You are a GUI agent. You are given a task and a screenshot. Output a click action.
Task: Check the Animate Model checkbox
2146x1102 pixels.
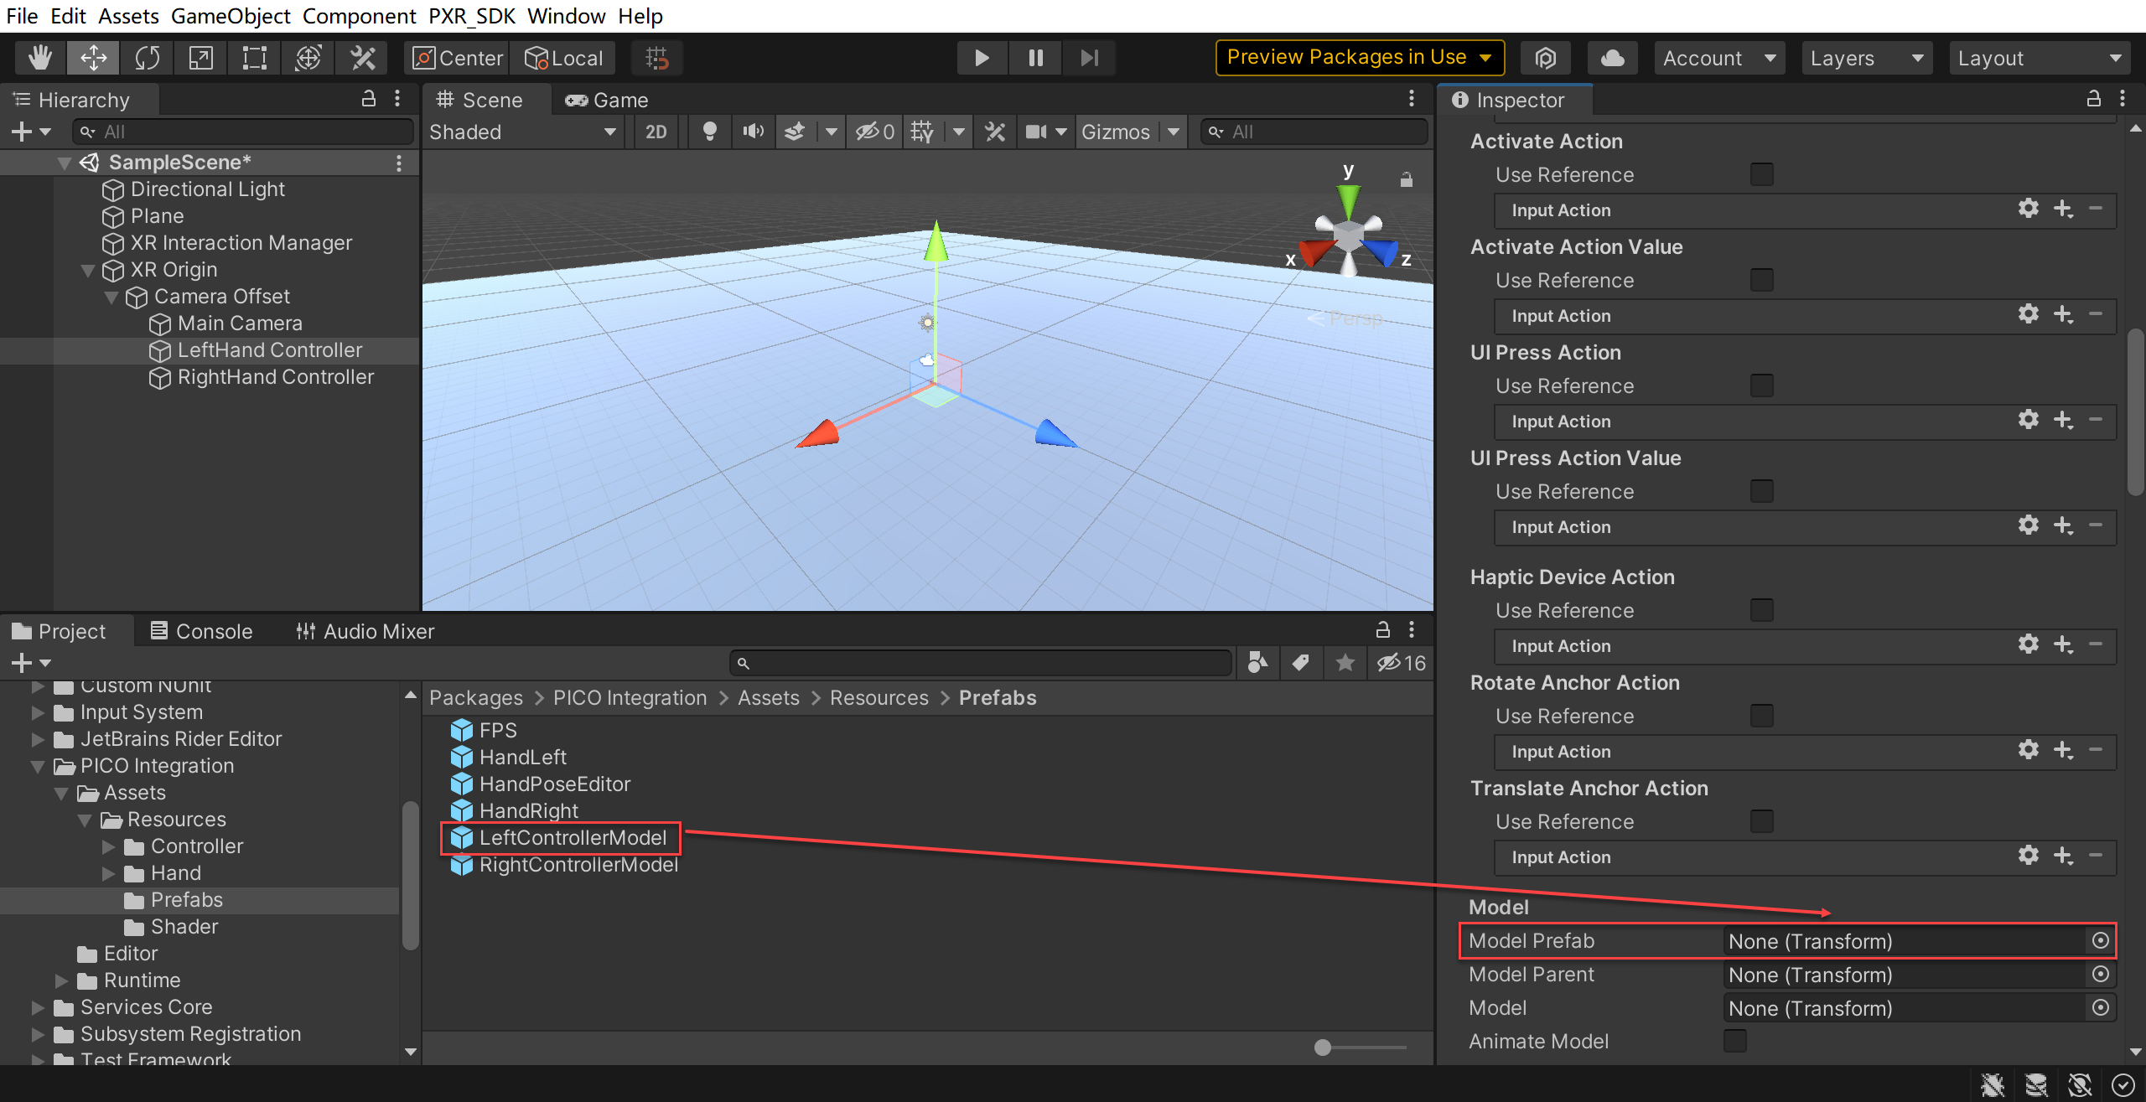tap(1735, 1041)
